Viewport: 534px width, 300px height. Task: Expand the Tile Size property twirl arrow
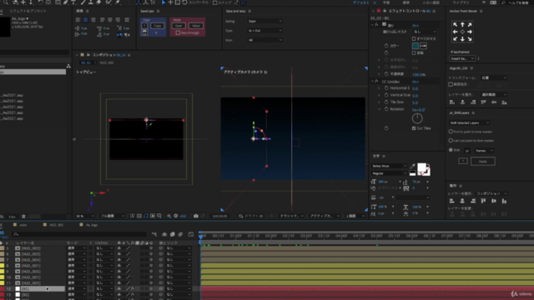coord(379,102)
